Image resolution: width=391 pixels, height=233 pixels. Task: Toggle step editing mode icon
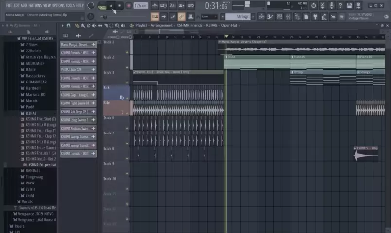[x=173, y=17]
